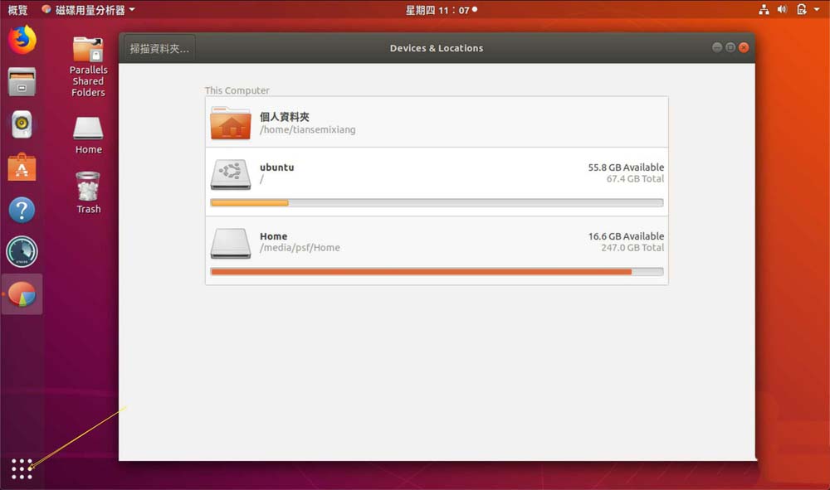
Task: Open Firefox from the dock
Action: click(x=22, y=40)
